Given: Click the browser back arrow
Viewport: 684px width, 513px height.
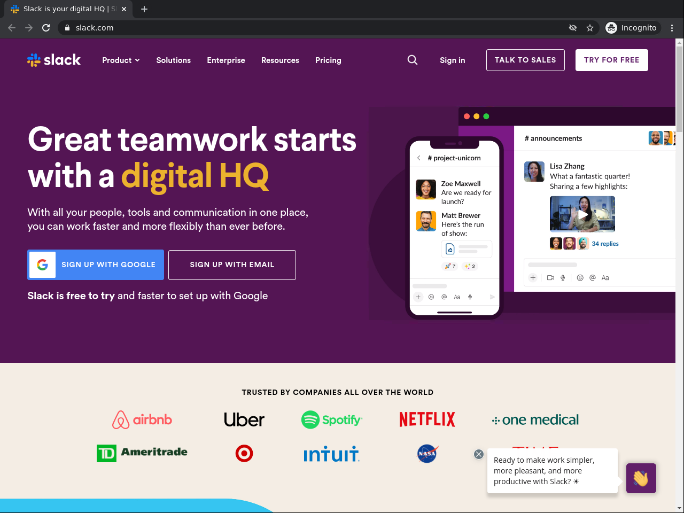Looking at the screenshot, I should [x=12, y=28].
